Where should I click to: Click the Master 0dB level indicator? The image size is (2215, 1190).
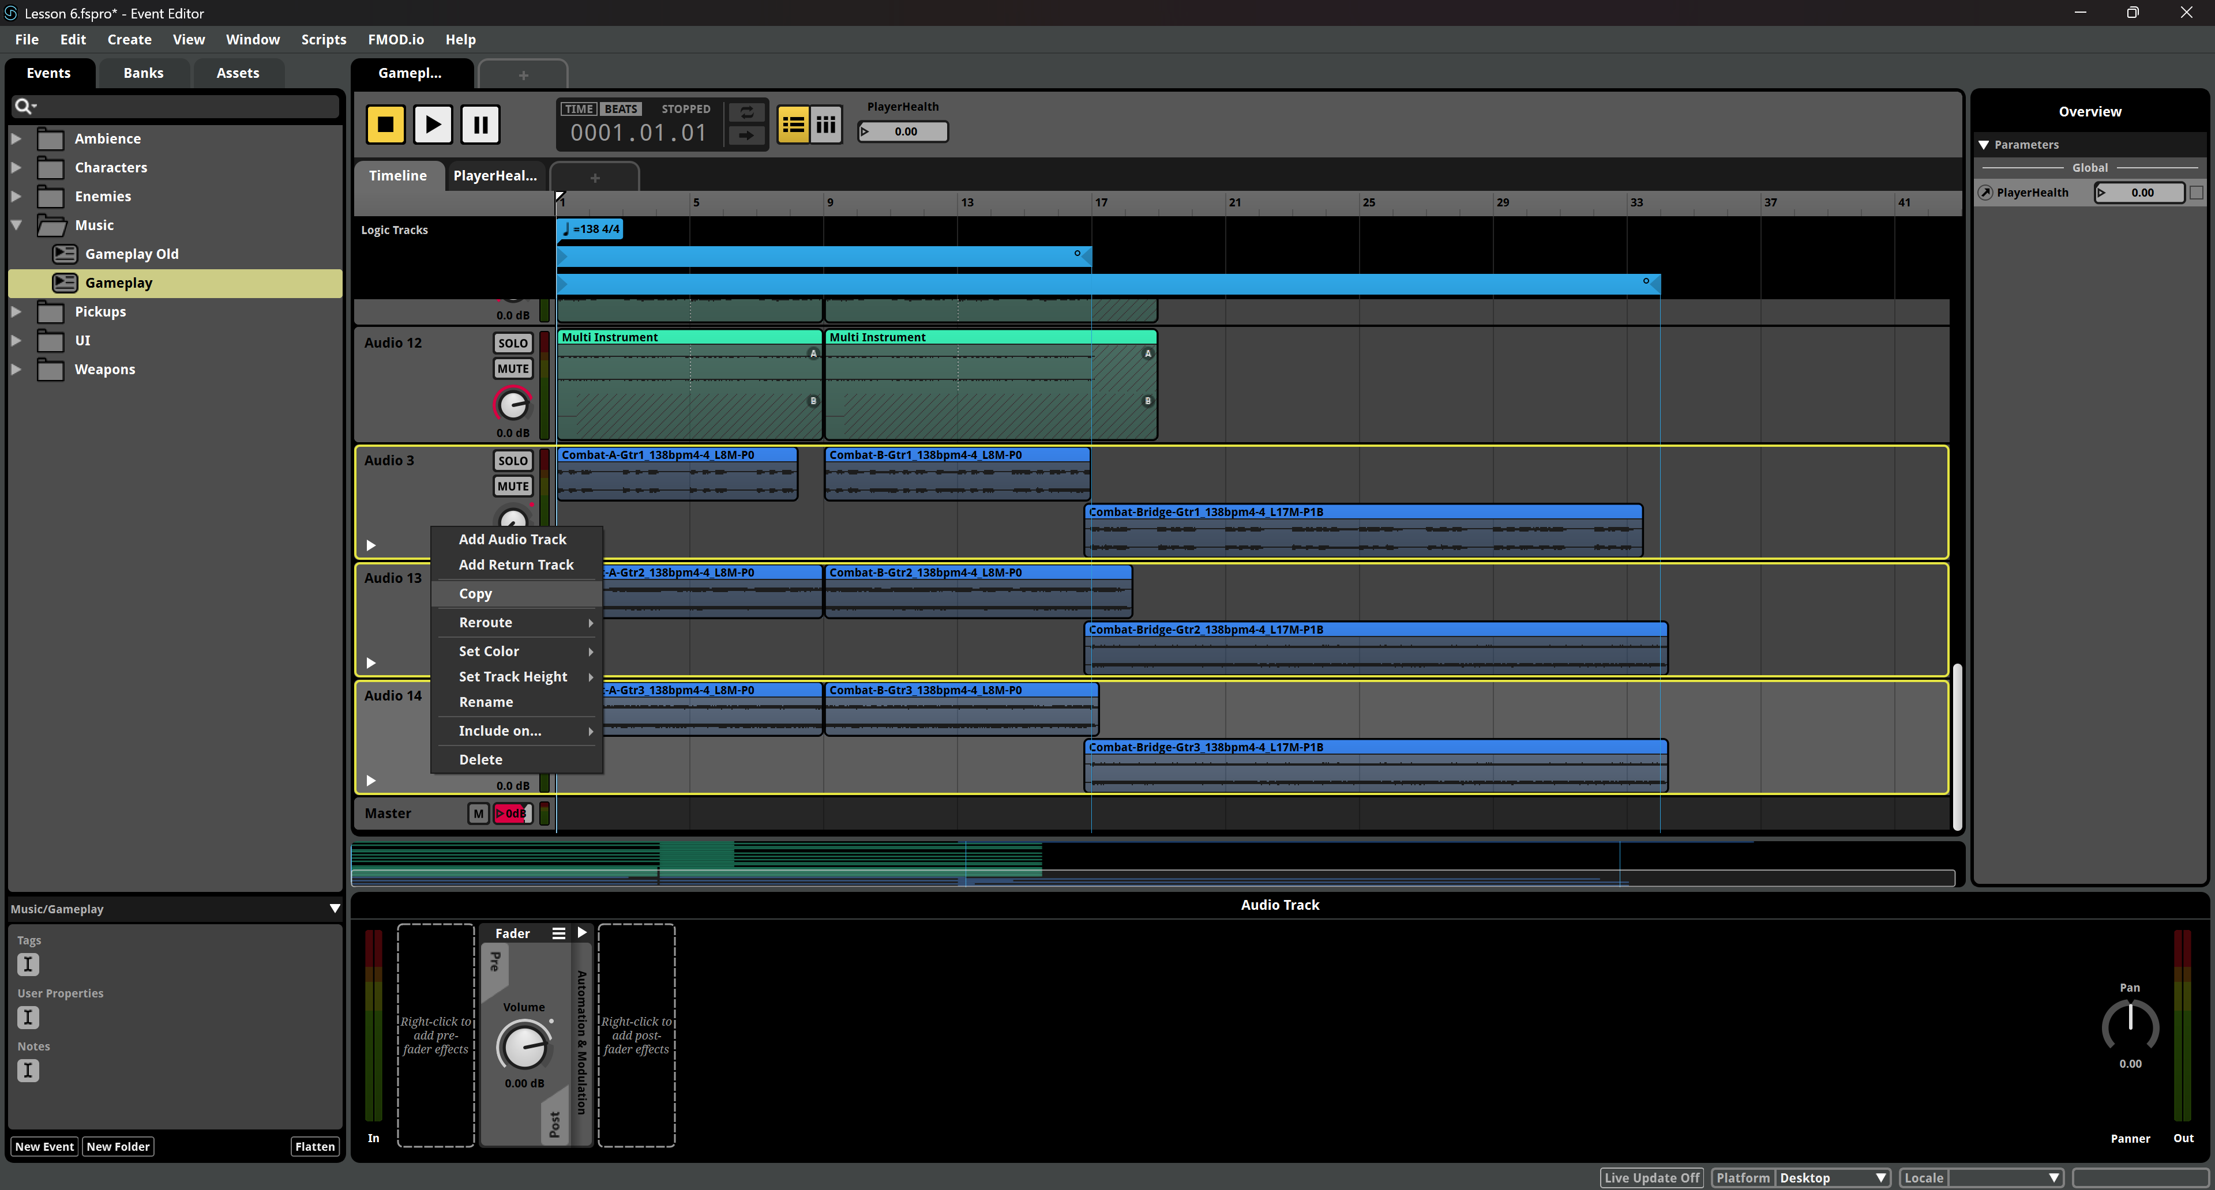[x=513, y=814]
